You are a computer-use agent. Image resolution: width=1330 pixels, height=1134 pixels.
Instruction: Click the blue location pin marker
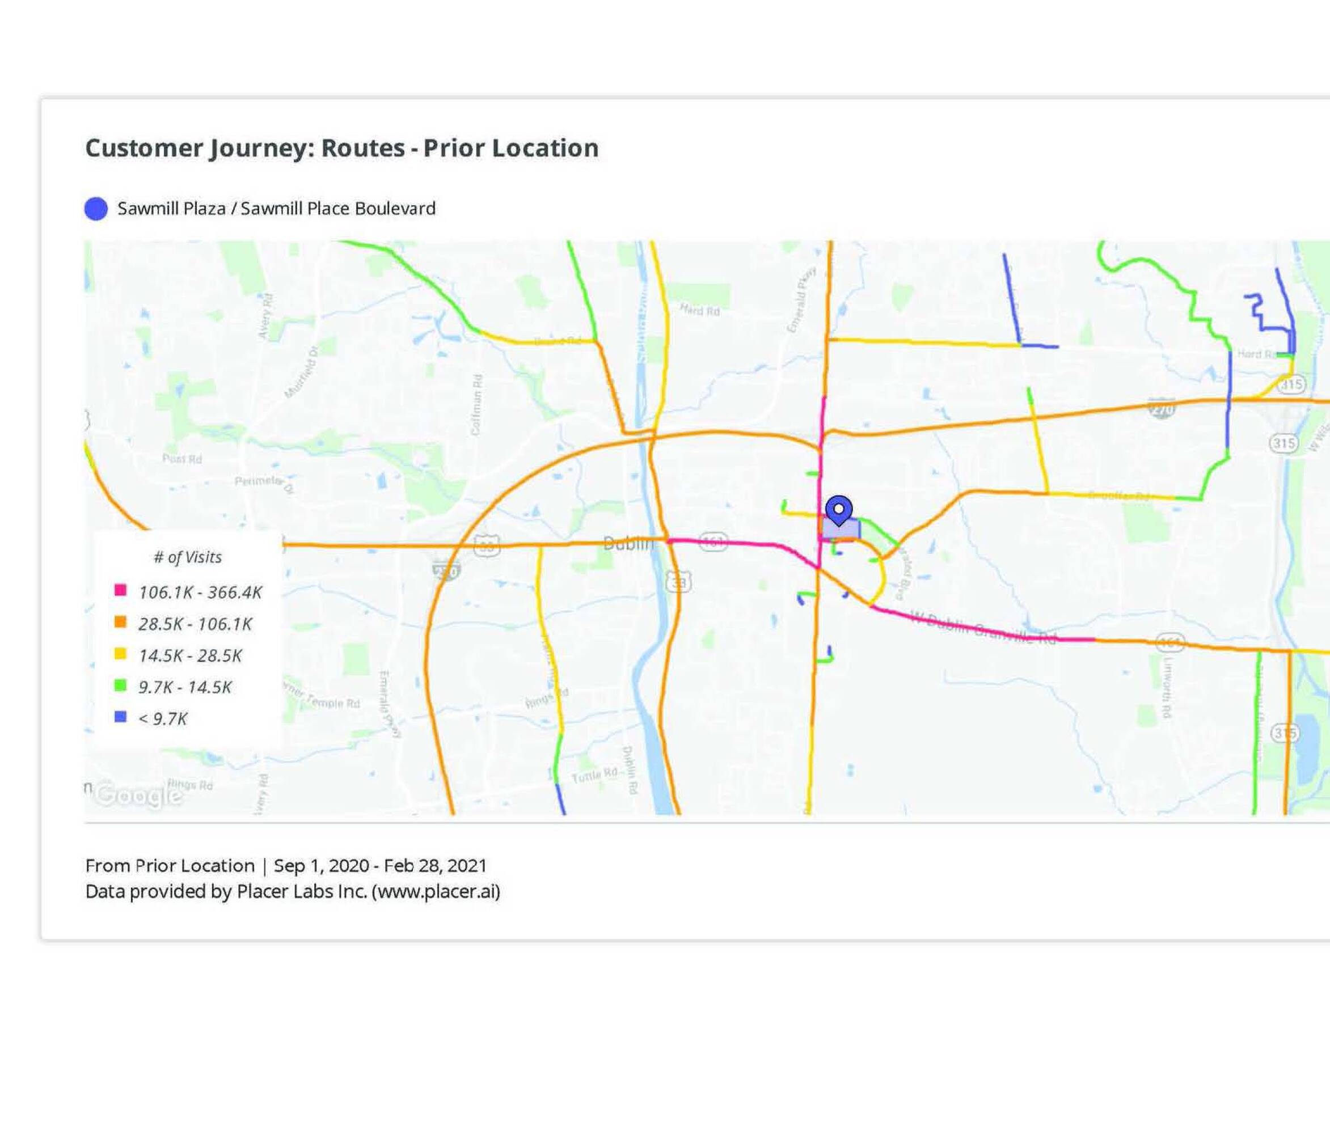click(x=838, y=510)
